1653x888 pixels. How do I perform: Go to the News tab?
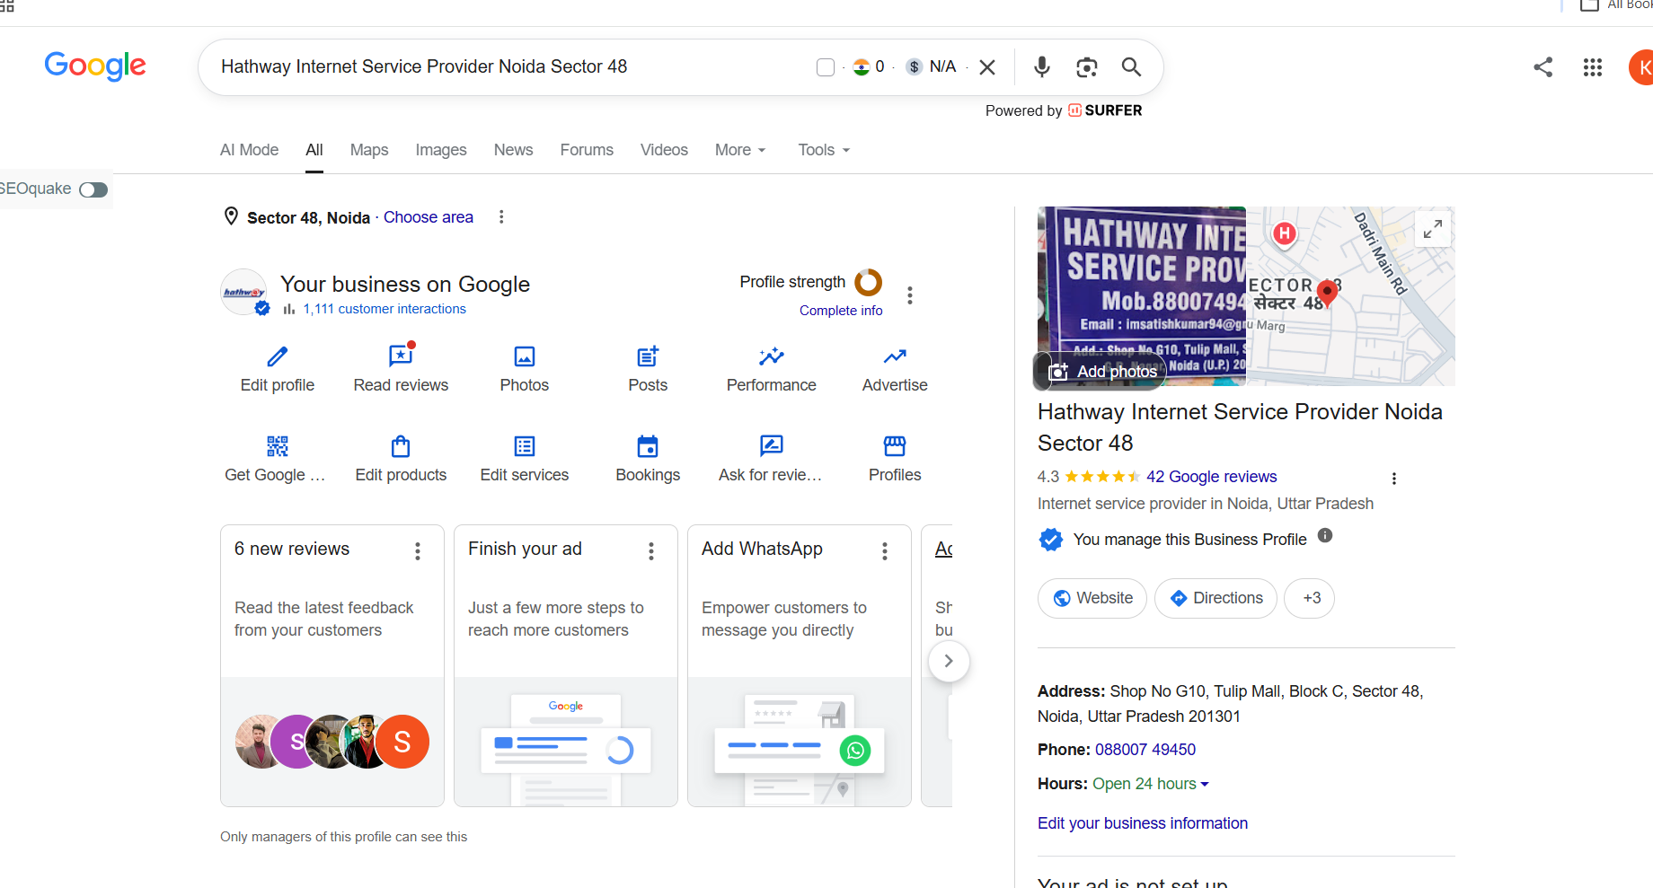point(513,150)
